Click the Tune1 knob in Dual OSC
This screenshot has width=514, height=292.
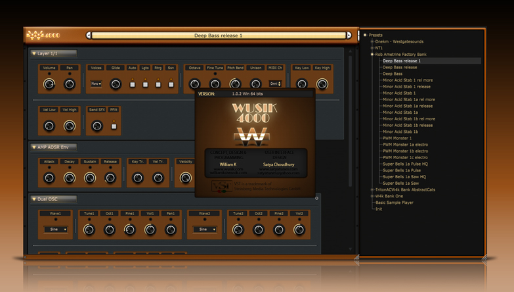point(89,230)
